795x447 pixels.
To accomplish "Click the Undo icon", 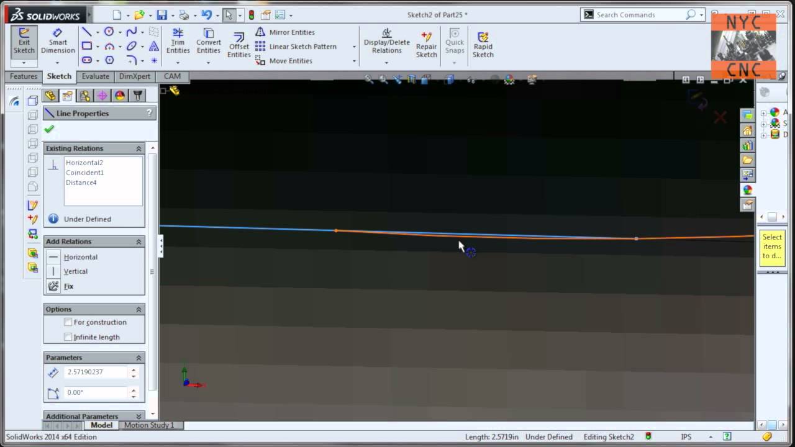I will 206,15.
